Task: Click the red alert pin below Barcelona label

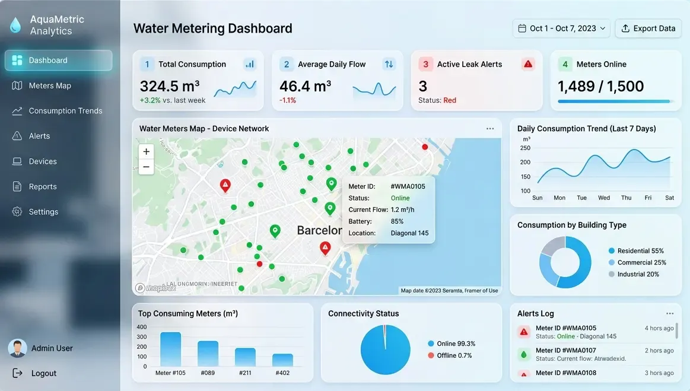Action: (x=325, y=249)
